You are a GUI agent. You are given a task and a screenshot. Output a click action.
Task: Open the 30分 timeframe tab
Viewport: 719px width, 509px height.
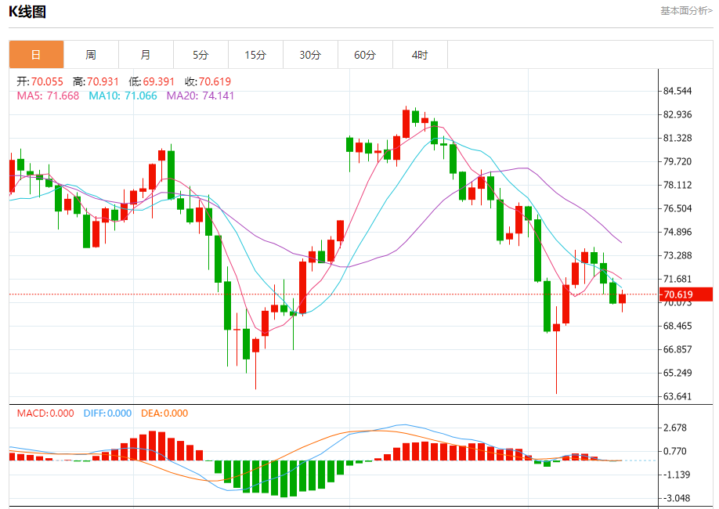pos(310,55)
